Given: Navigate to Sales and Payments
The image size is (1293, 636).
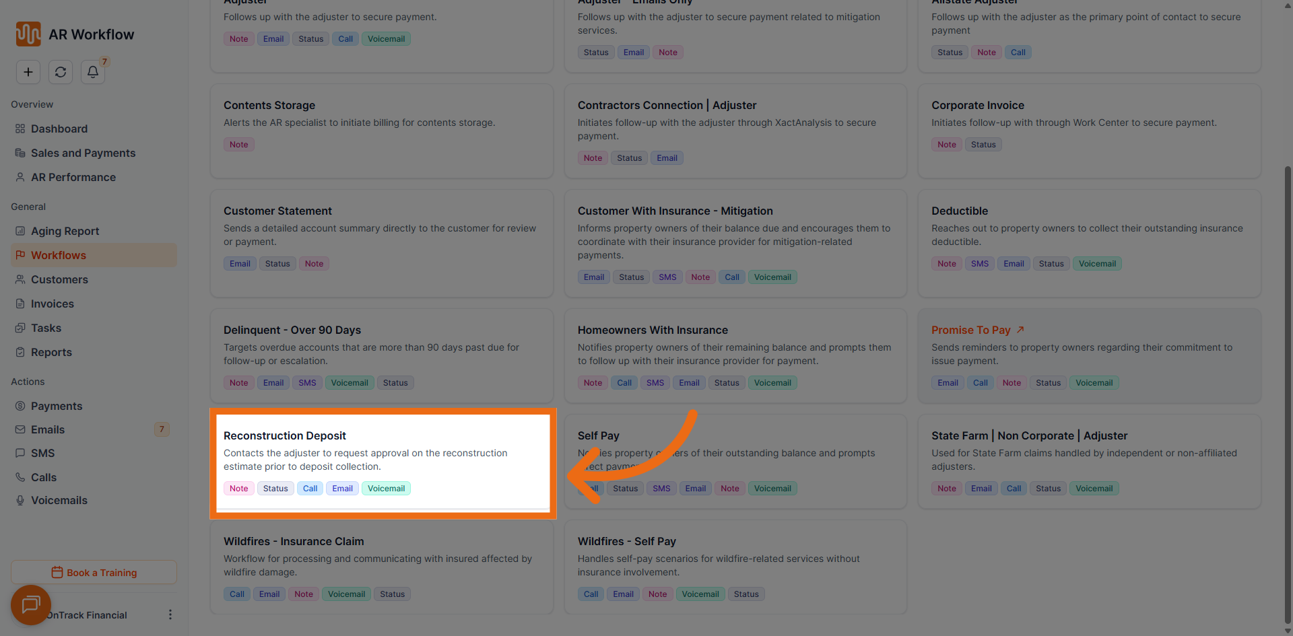Looking at the screenshot, I should (83, 153).
